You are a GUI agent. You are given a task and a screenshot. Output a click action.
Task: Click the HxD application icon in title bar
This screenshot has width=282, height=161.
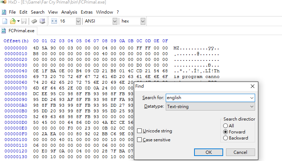click(x=4, y=2)
